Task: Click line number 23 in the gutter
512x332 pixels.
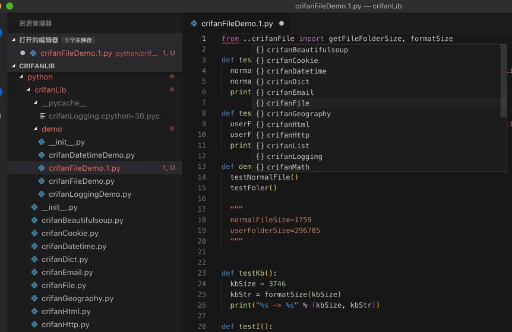Action: click(x=202, y=273)
